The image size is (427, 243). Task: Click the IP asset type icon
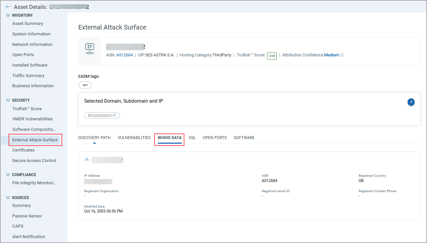pos(89,48)
